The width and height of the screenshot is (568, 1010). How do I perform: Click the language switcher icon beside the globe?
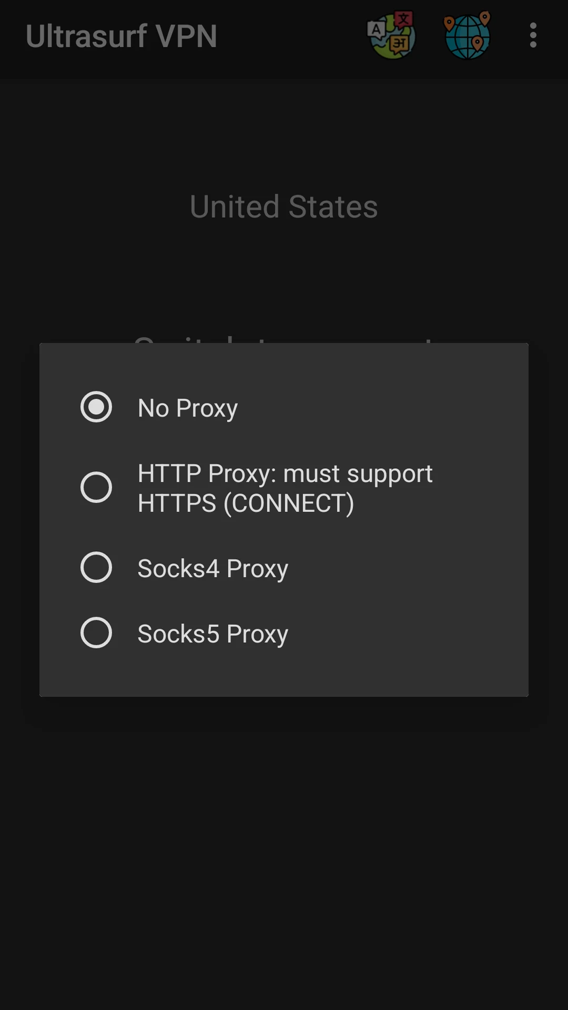[392, 36]
